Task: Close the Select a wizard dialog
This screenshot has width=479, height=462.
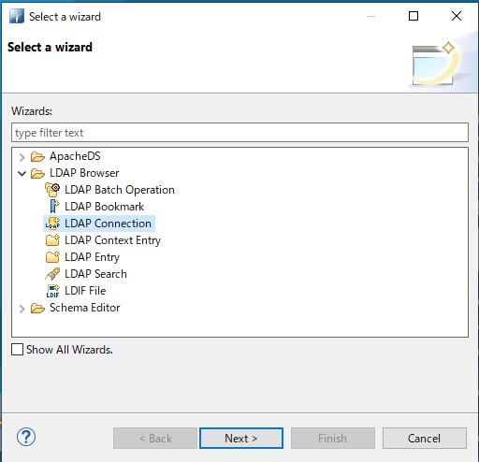Action: pos(457,16)
